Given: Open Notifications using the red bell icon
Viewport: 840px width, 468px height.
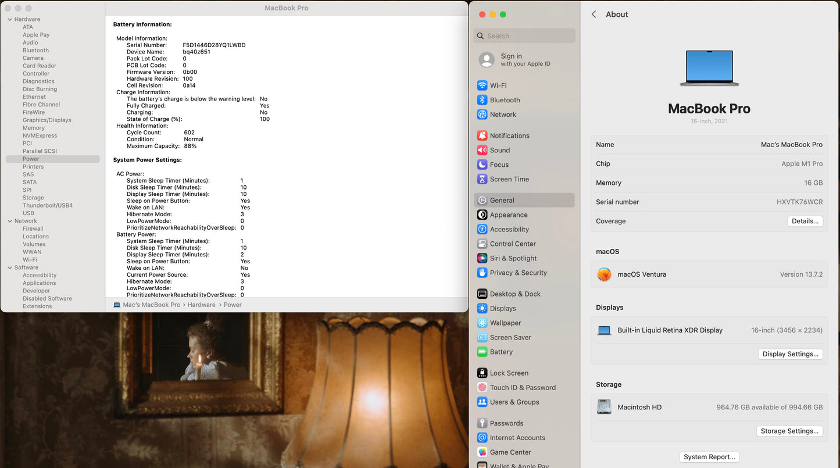Looking at the screenshot, I should point(482,135).
